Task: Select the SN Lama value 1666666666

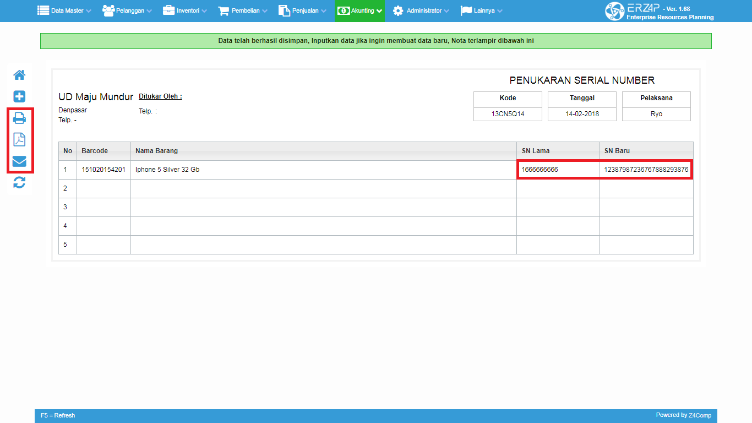Action: point(540,170)
